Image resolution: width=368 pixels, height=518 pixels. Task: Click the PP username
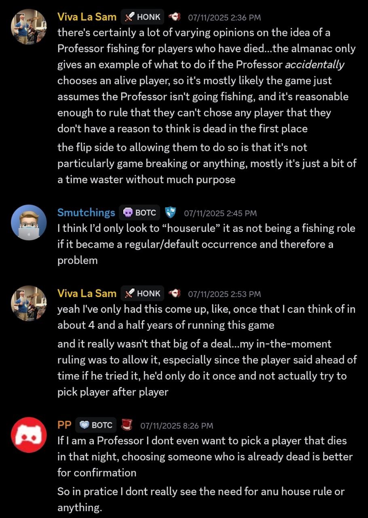point(64,425)
